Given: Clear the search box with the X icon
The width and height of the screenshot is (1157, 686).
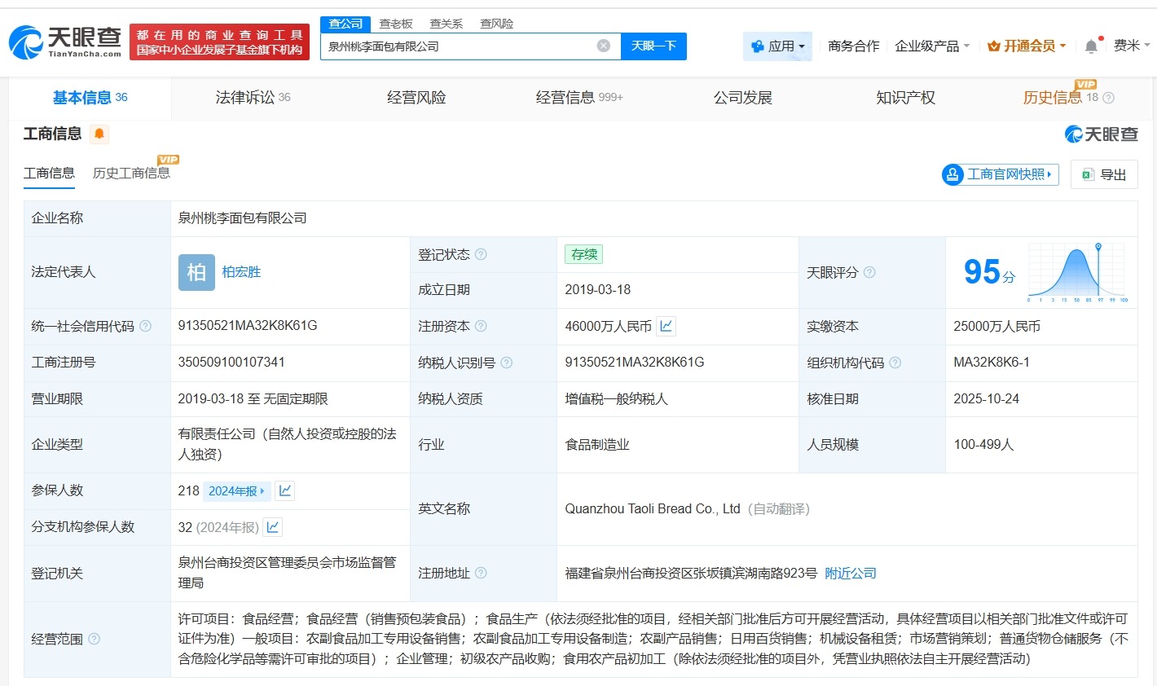Looking at the screenshot, I should pyautogui.click(x=603, y=46).
